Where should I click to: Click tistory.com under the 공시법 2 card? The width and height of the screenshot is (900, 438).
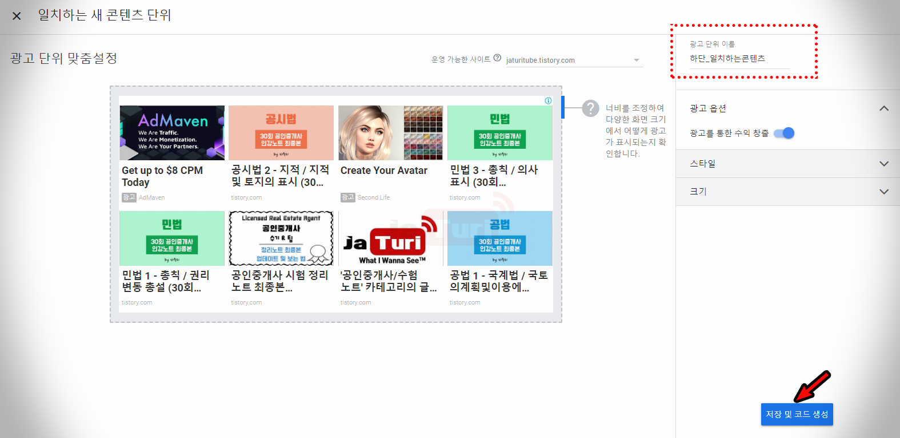246,197
